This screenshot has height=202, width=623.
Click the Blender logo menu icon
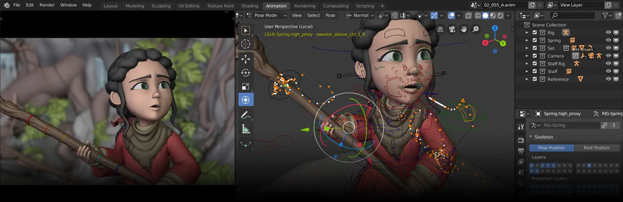(6, 5)
